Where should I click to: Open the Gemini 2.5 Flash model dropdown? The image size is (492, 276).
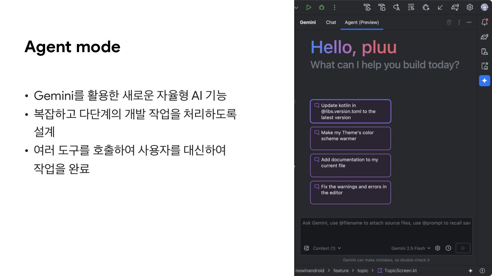[x=411, y=248]
